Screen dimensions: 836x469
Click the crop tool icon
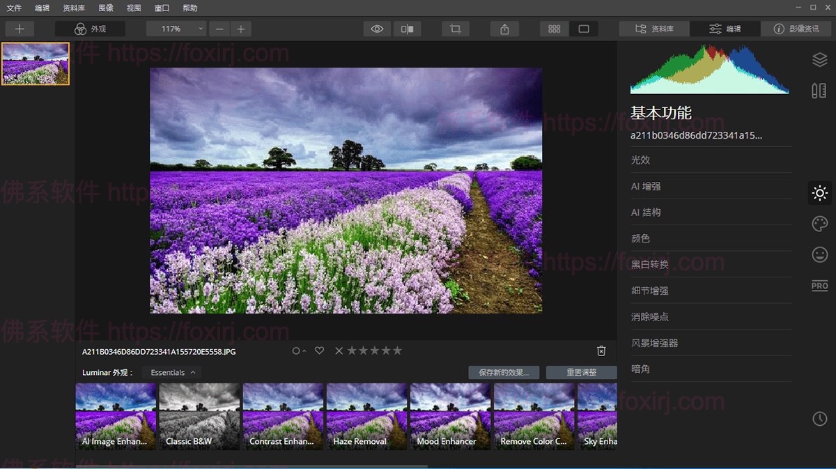[456, 29]
